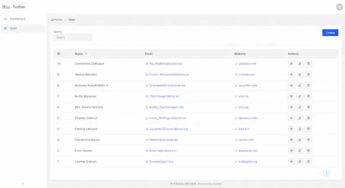Edit the Chelsey Dietrich row
Image resolution: width=345 pixels, height=188 pixels.
click(x=300, y=118)
